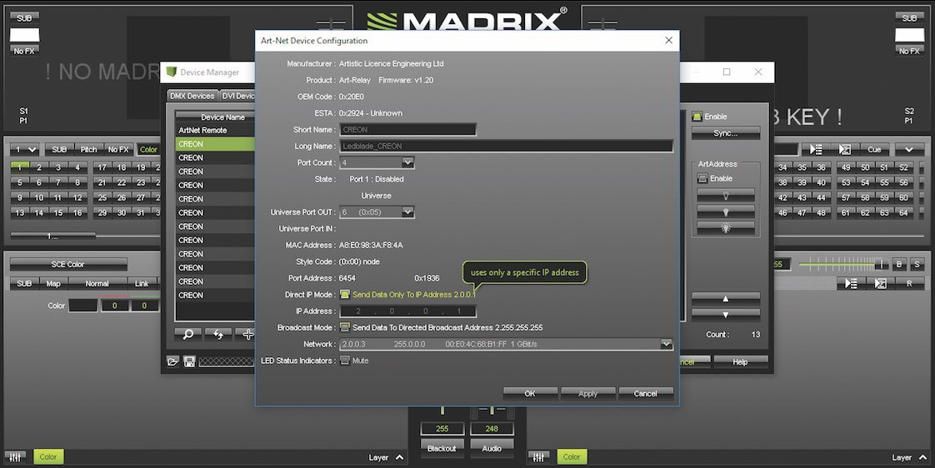
Task: Click the R button
Action: point(909,284)
